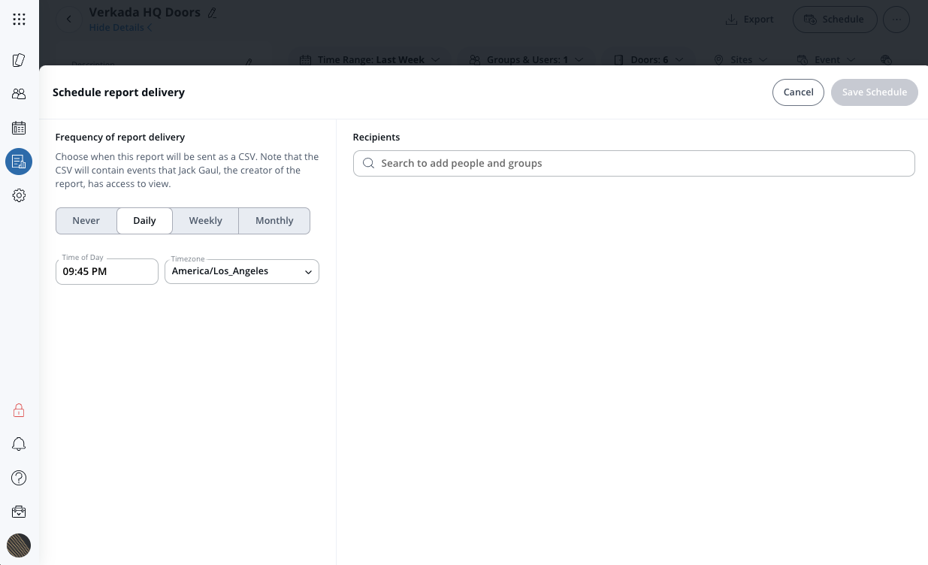Set delivery frequency to Never

(x=86, y=221)
